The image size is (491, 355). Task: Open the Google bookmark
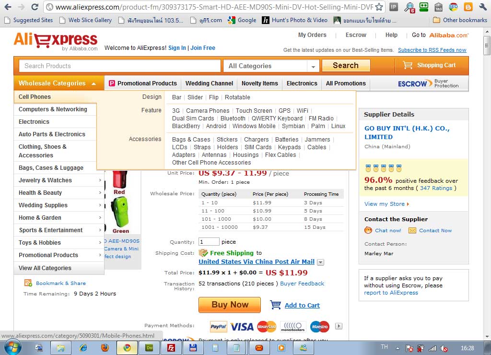pyautogui.click(x=242, y=20)
